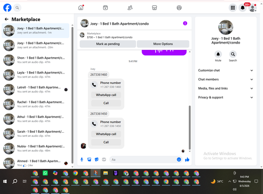Open the account profile avatar menu
This screenshot has height=194, width=263.
[252, 8]
